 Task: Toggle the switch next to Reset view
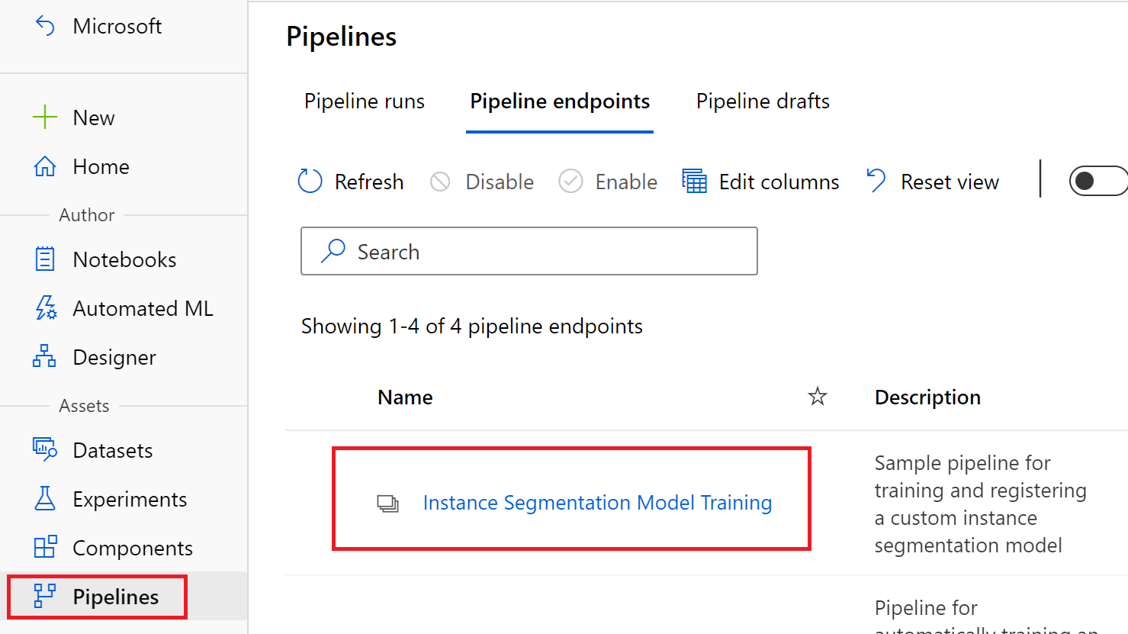(x=1096, y=181)
